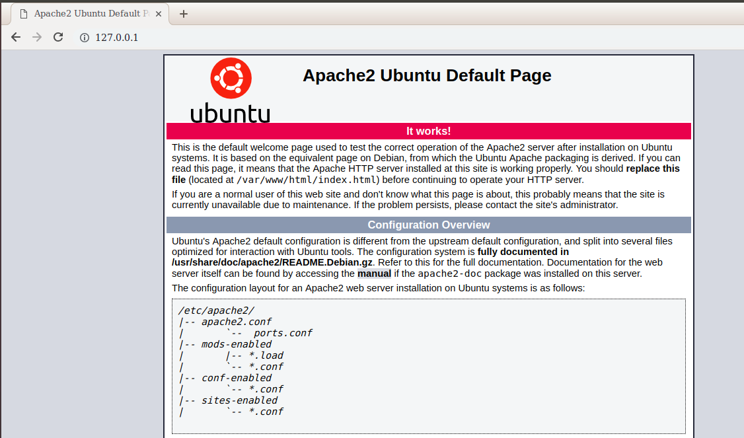Screen dimensions: 744x438
Task: Click the forward navigation arrow
Action: (x=37, y=37)
